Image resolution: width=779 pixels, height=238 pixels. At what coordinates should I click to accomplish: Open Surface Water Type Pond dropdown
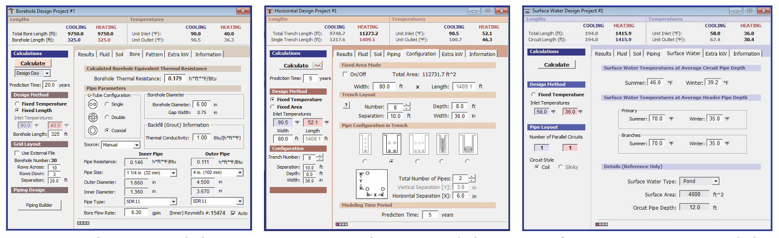point(699,181)
